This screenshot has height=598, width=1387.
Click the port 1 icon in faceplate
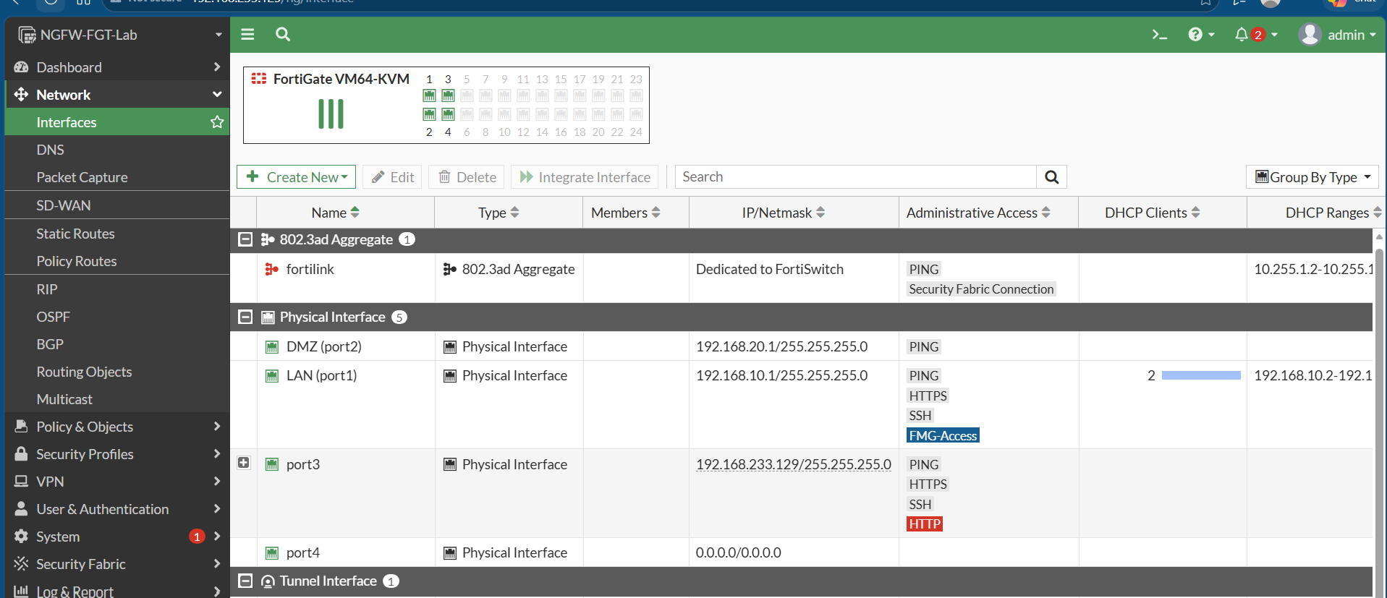point(429,95)
